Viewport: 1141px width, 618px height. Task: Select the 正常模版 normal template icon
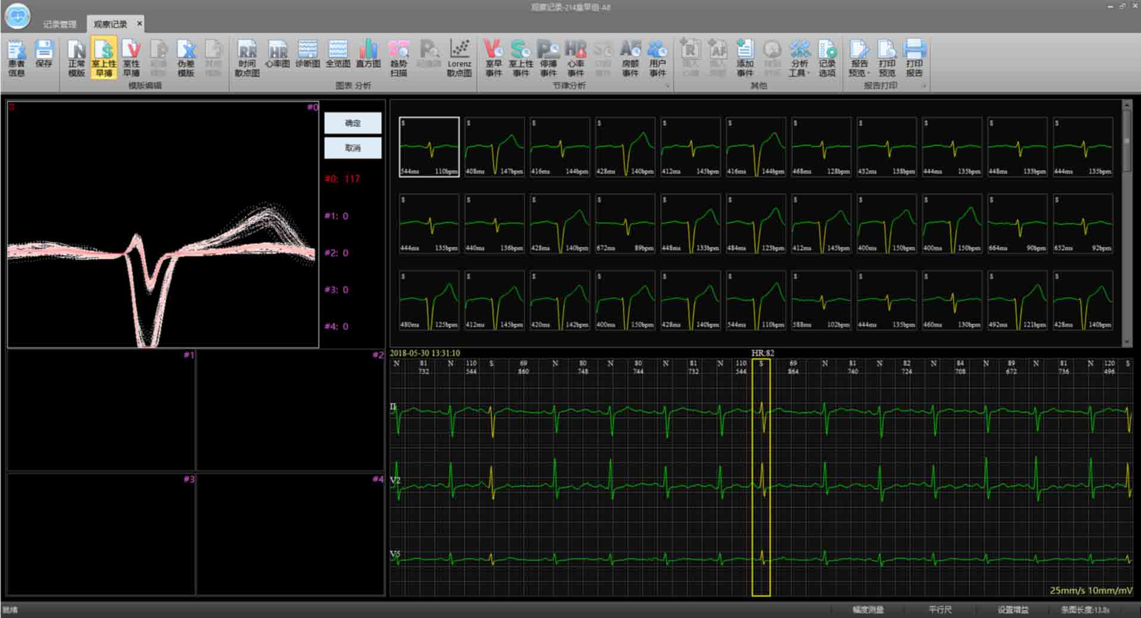76,58
